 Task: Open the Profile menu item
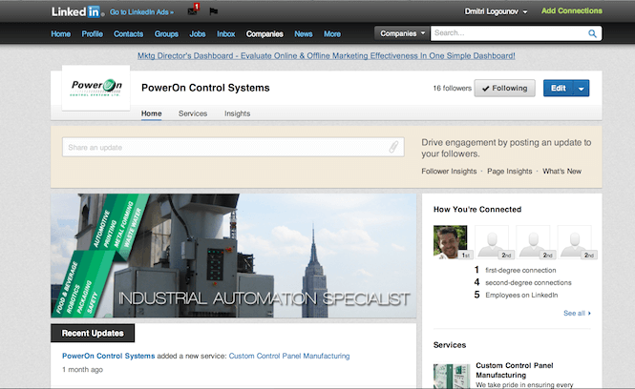(x=93, y=34)
